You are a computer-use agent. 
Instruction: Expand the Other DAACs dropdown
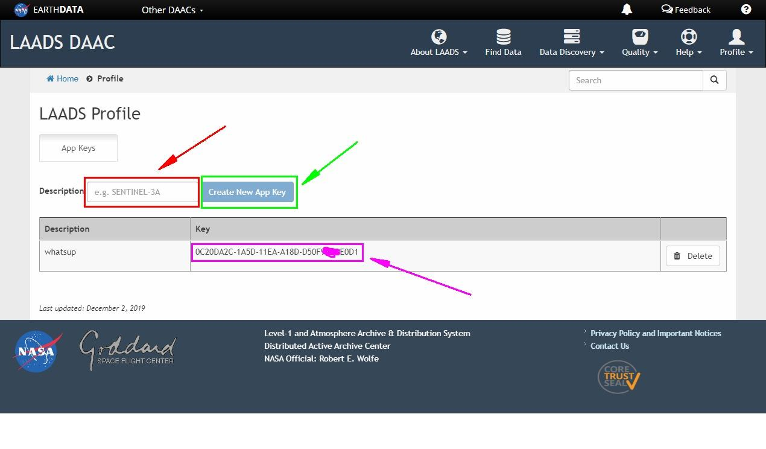(173, 10)
